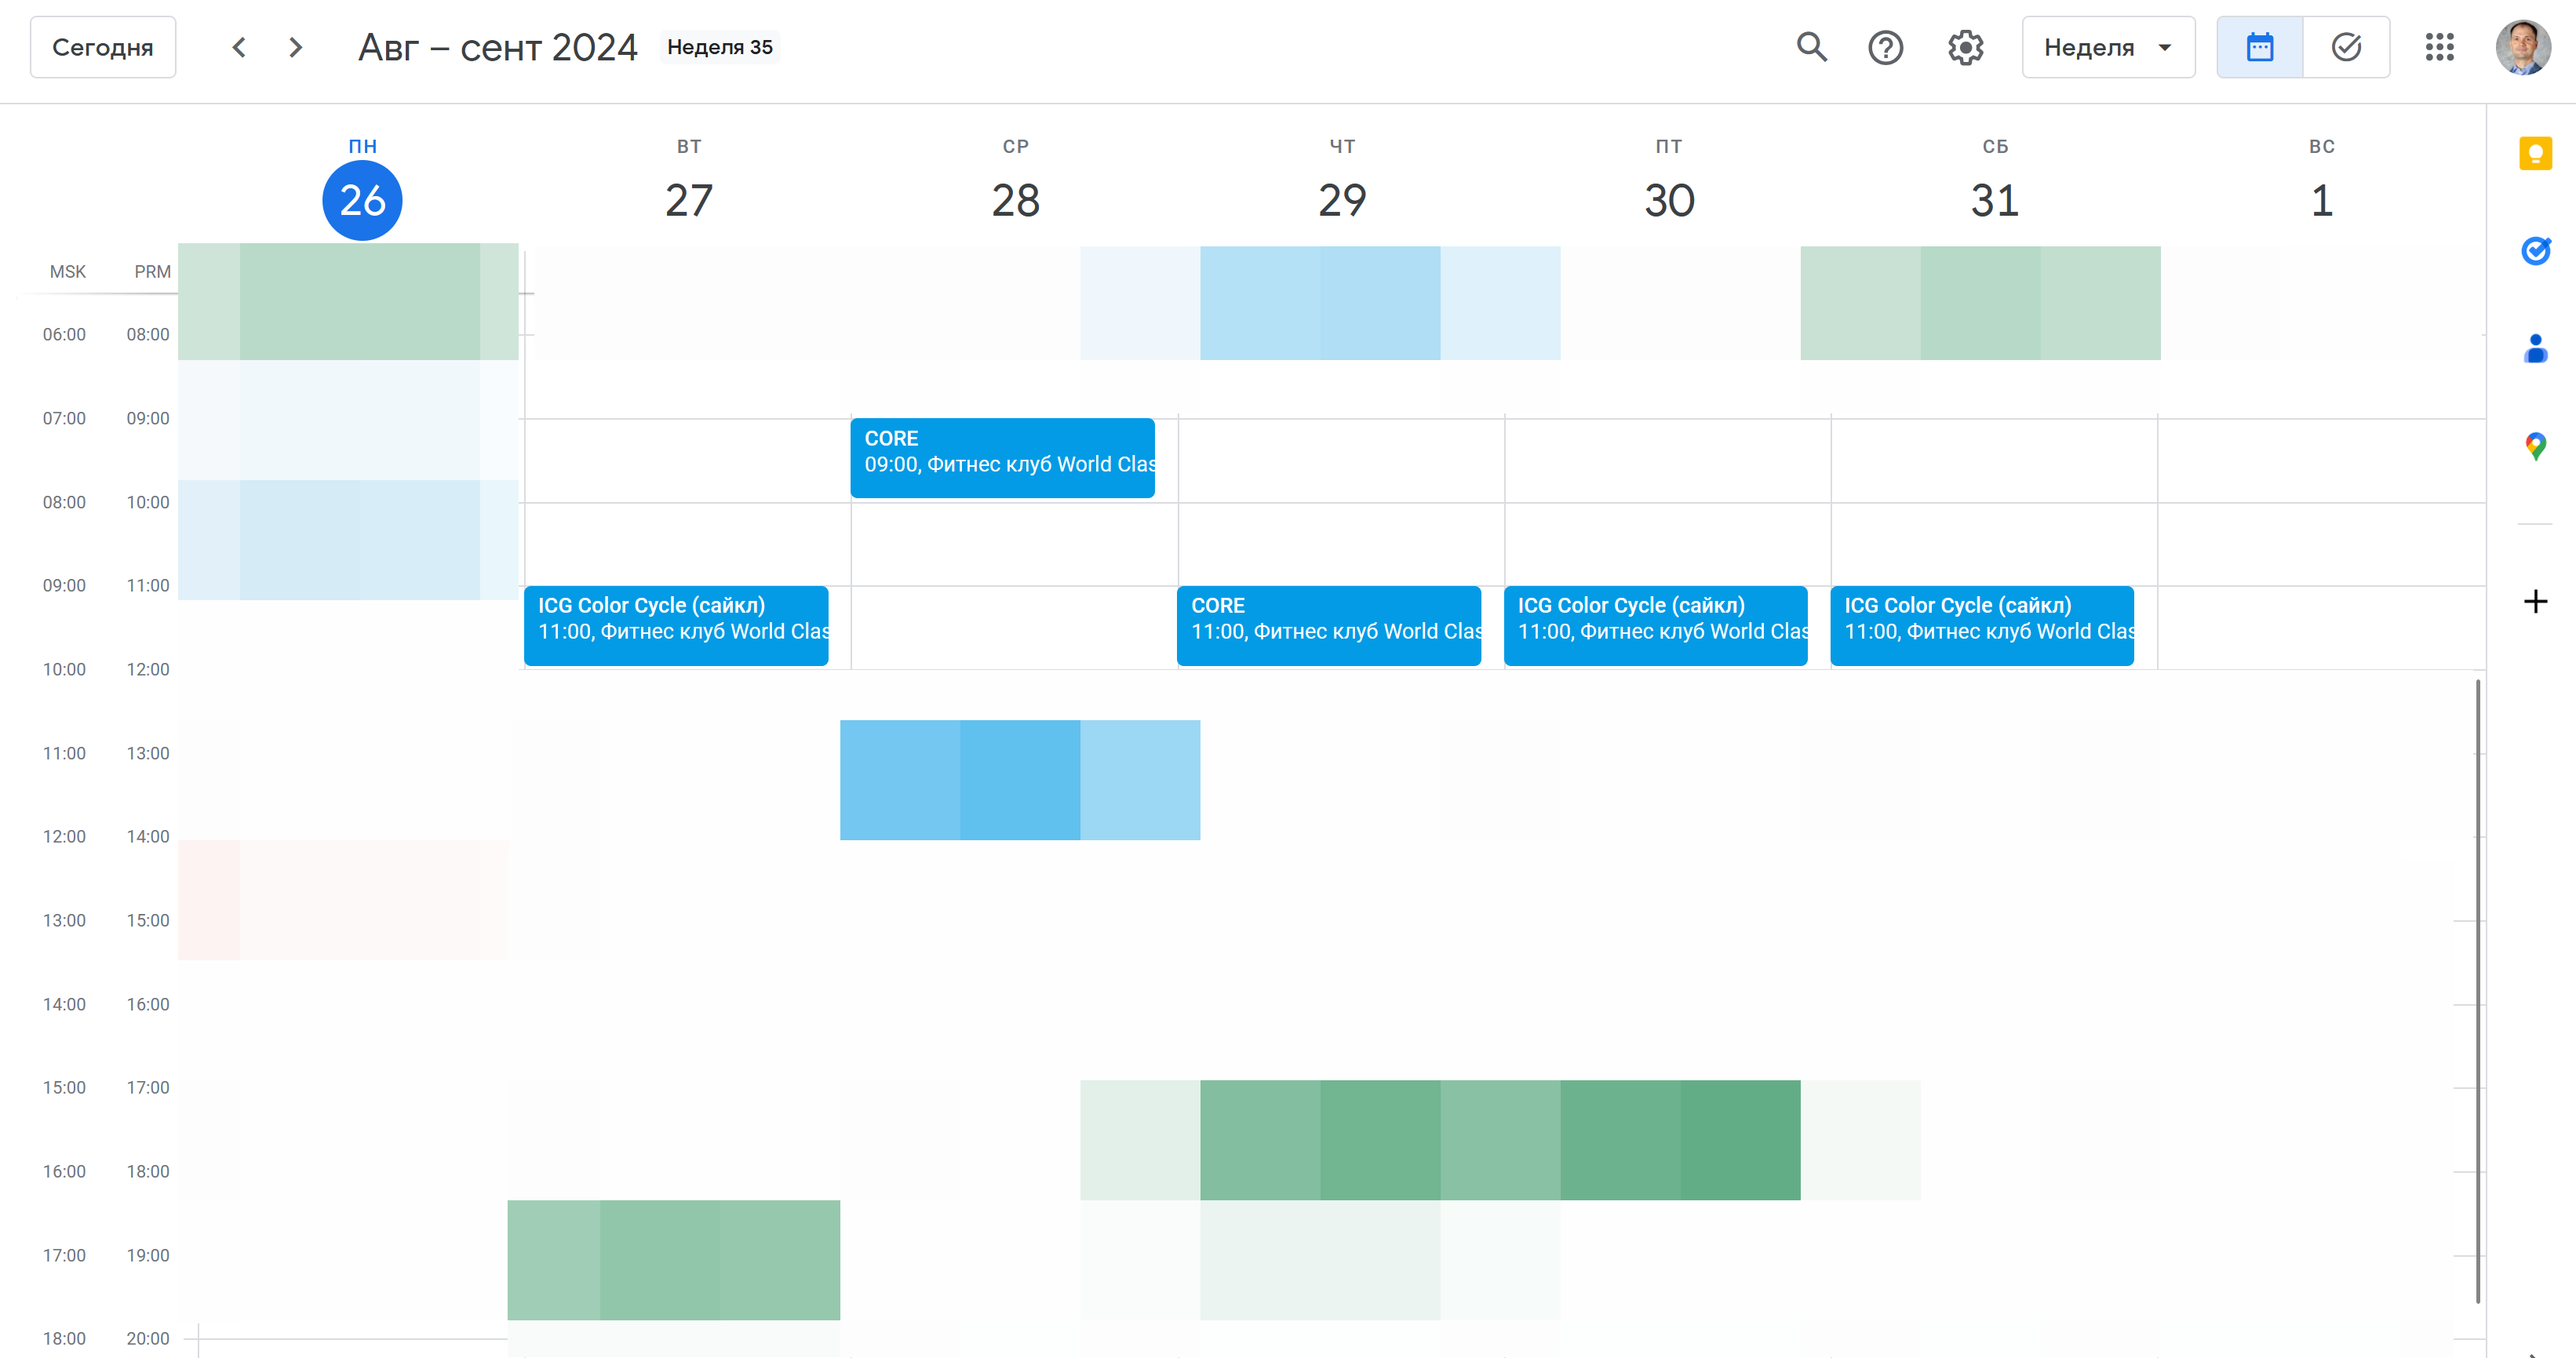Go to next week arrow
The image size is (2576, 1358).
pyautogui.click(x=295, y=47)
